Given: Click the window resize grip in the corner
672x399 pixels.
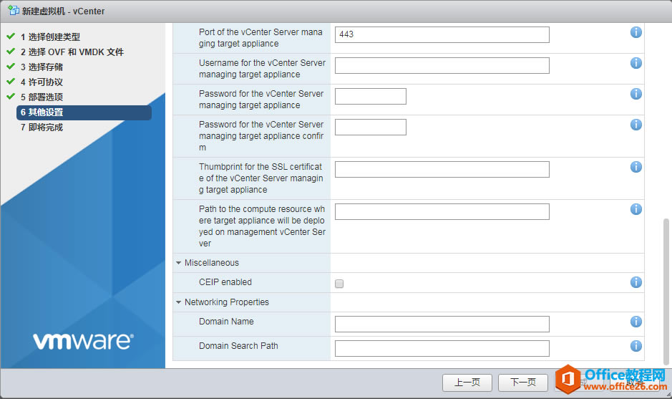Looking at the screenshot, I should [x=668, y=395].
